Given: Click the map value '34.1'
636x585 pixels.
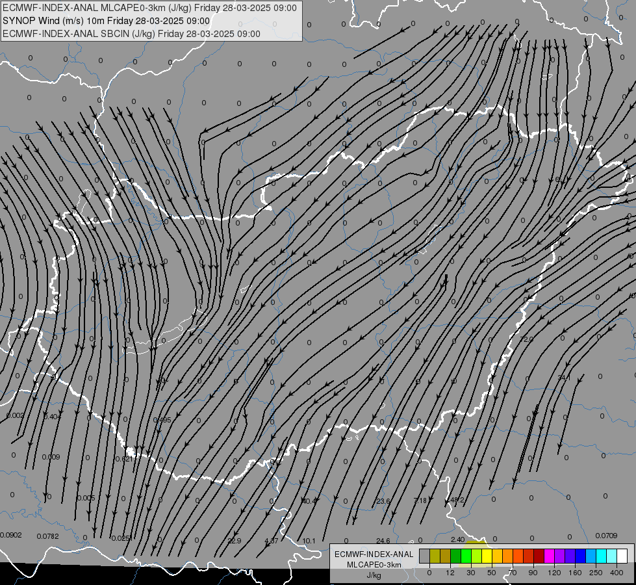Looking at the screenshot, I should [x=564, y=378].
